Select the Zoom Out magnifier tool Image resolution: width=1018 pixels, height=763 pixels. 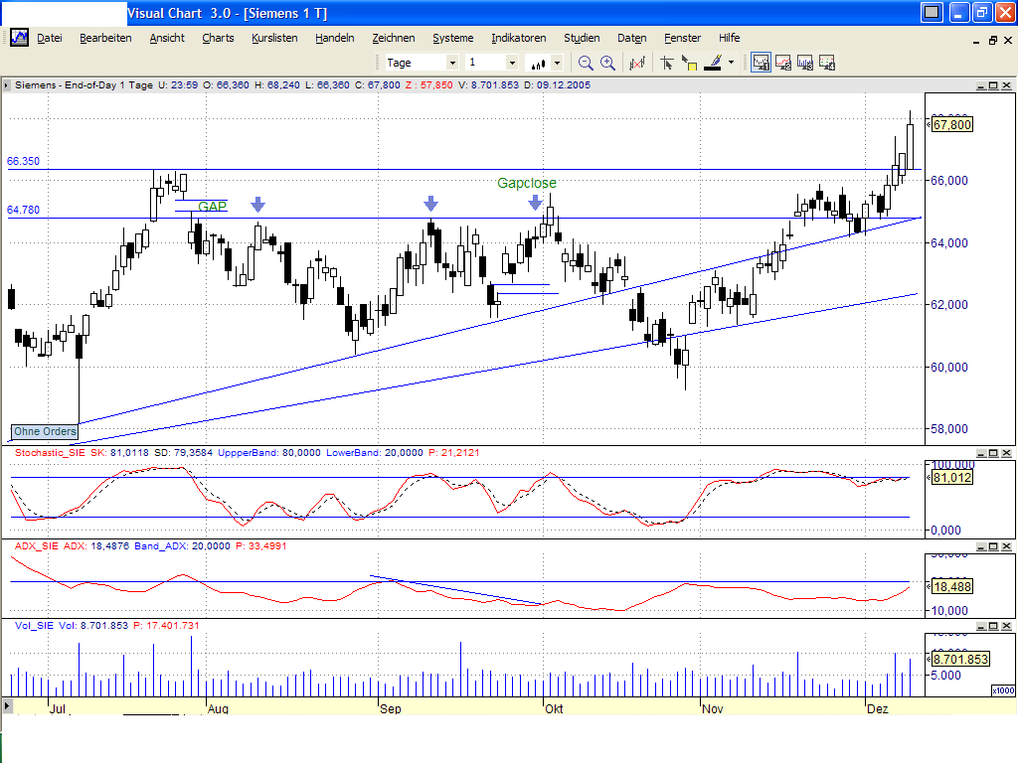(587, 62)
